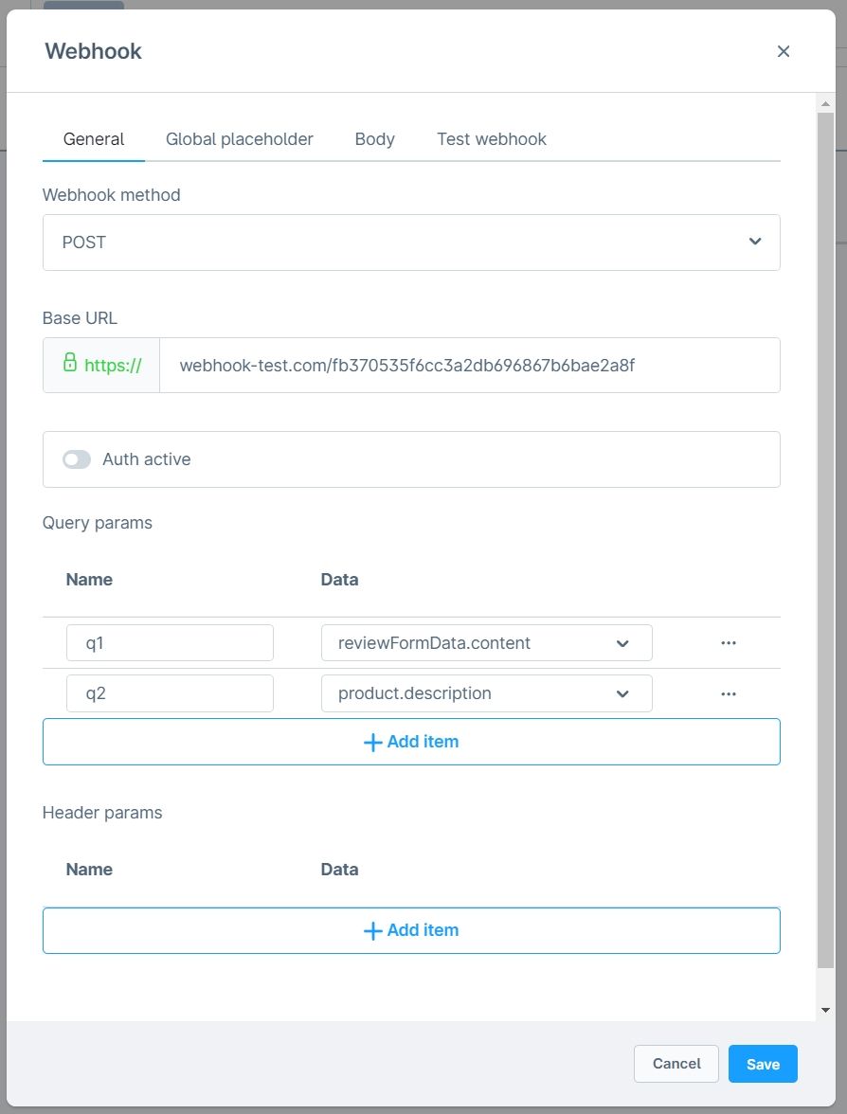Open the Test webhook tab
This screenshot has height=1114, width=847.
[492, 139]
